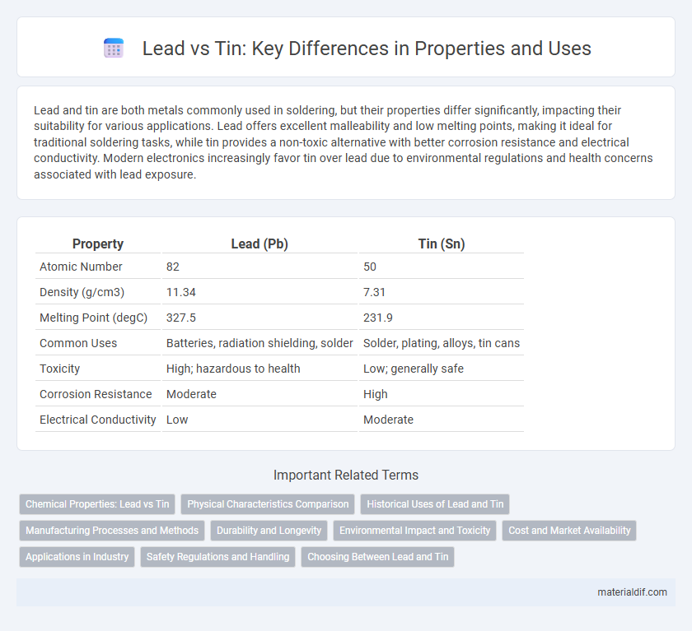
Task: Select the lead melting point 327.5
Action: tap(181, 318)
